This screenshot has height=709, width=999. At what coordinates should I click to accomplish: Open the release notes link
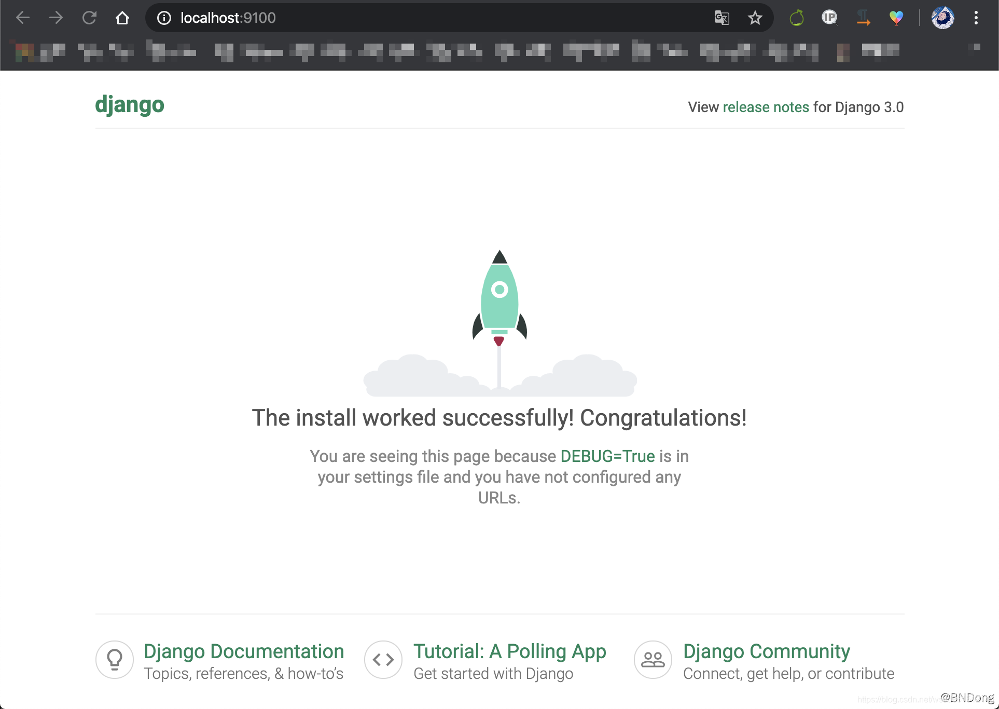(x=766, y=107)
